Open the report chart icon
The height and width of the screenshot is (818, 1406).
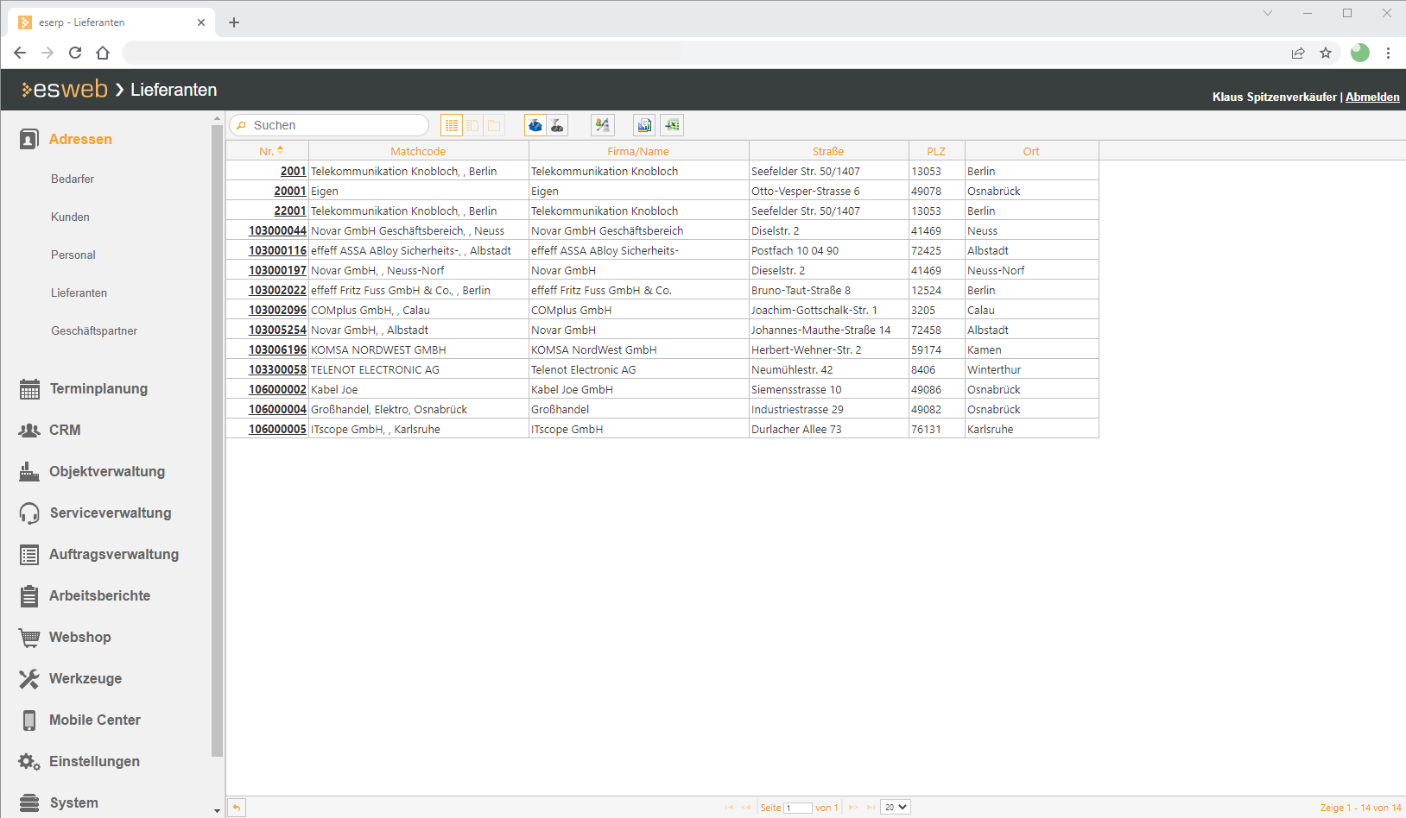click(x=644, y=125)
